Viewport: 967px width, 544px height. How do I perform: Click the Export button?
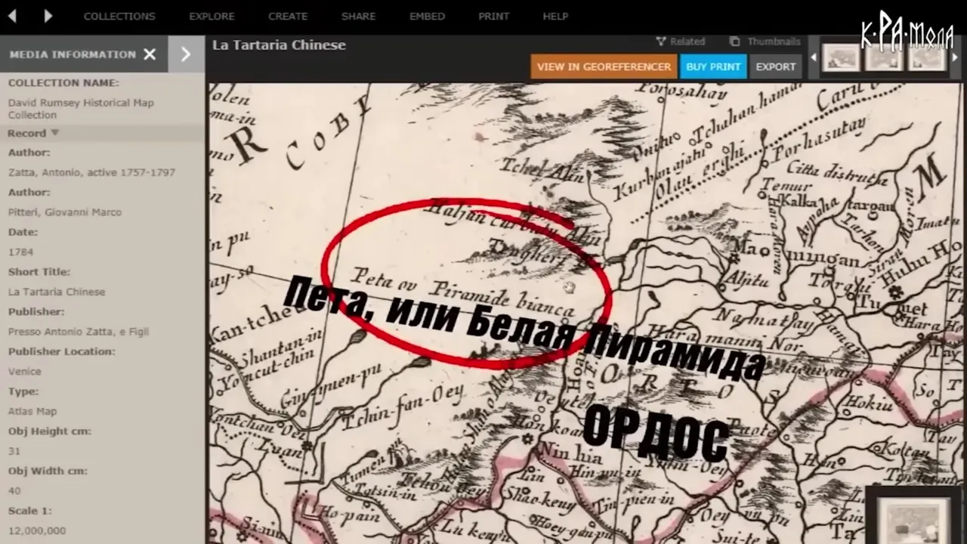(x=776, y=66)
